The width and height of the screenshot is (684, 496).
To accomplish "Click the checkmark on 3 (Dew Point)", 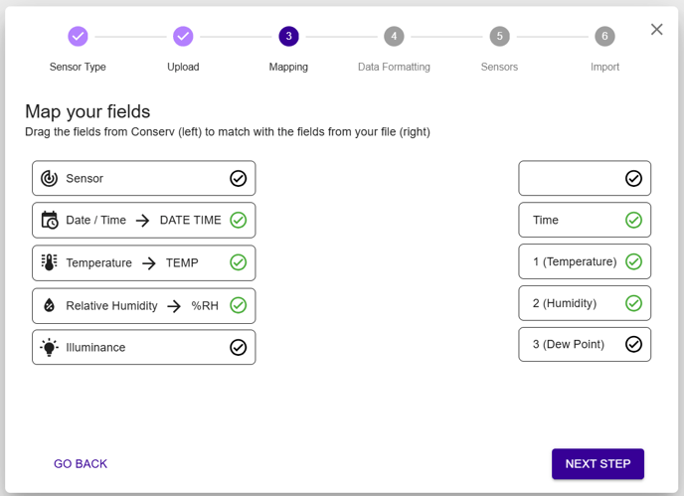I will (633, 345).
